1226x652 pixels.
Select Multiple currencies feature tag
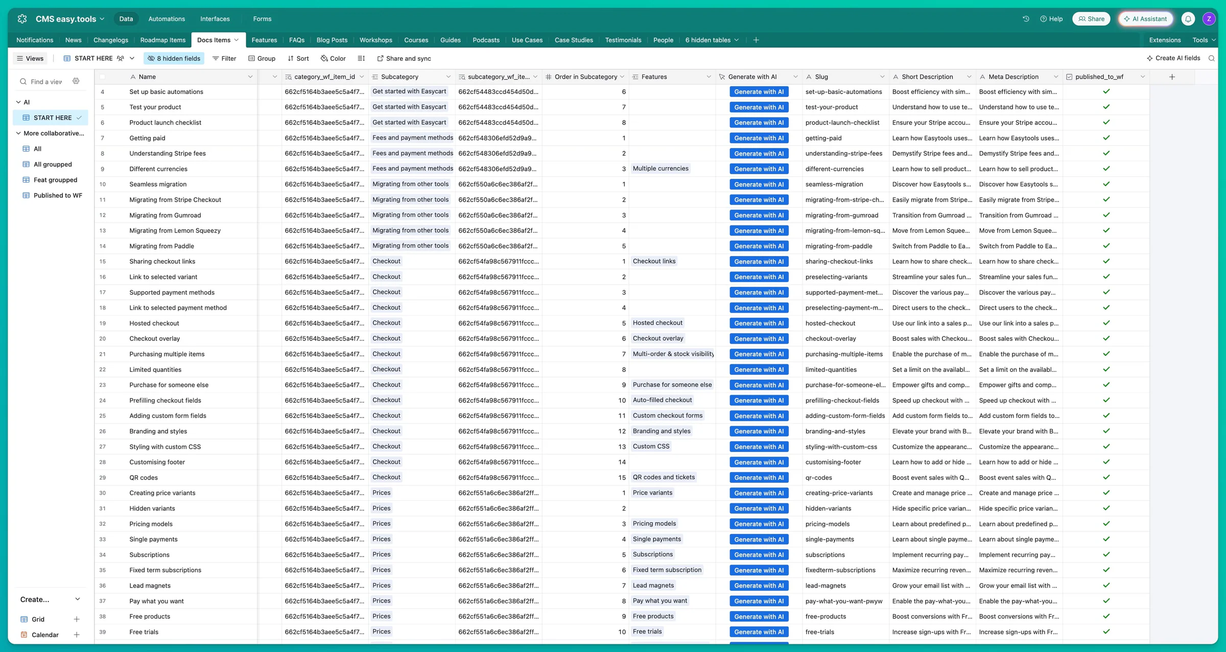[661, 169]
